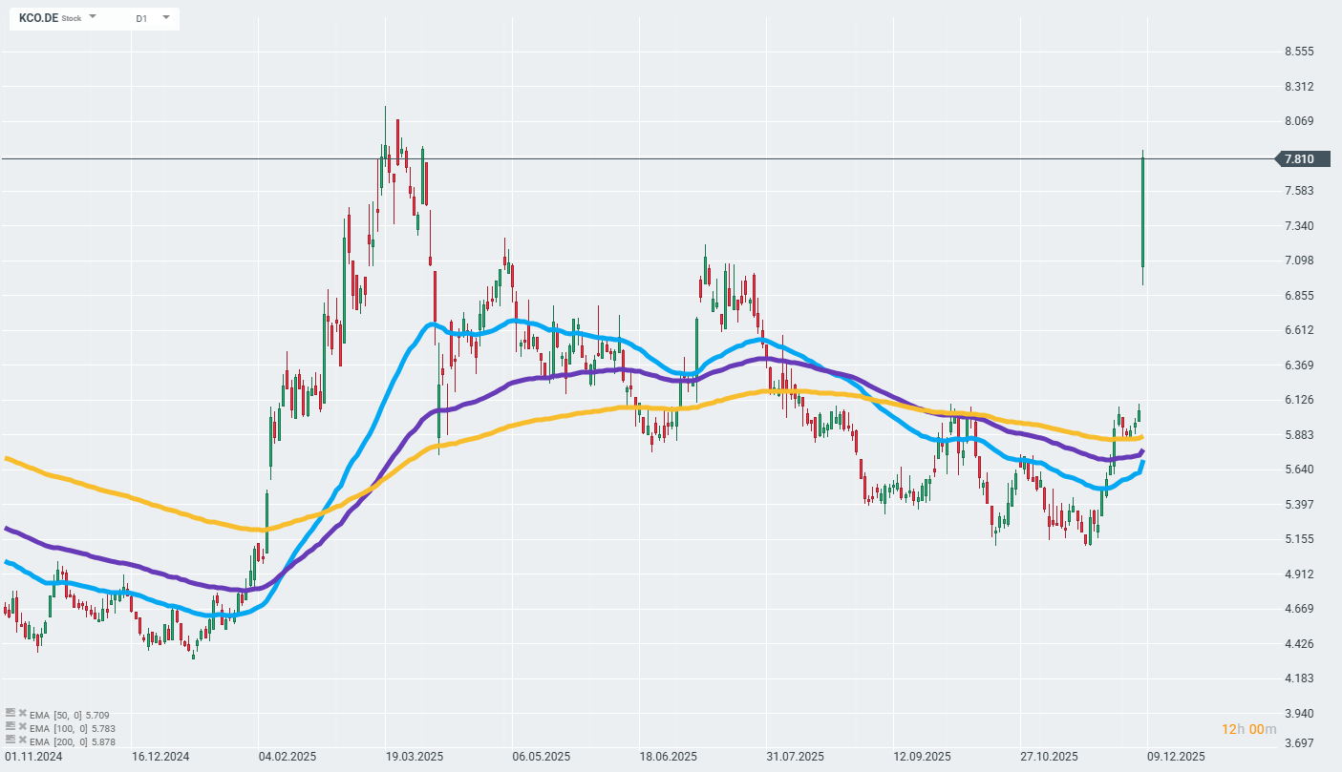Click the 5.640 price axis label
Viewport: 1342px width, 772px height.
[x=1300, y=469]
